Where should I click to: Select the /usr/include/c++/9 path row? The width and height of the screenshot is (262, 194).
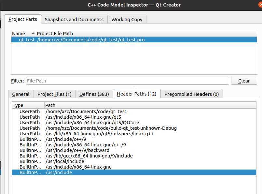coord(134,139)
